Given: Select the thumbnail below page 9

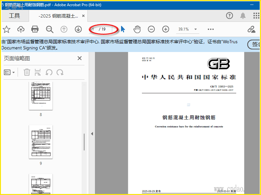Looking at the screenshot, I should (x=41, y=184).
